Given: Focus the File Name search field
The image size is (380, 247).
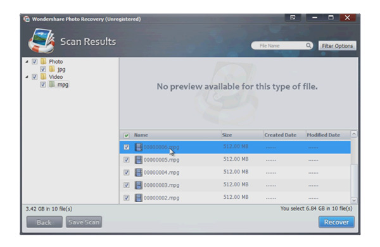Looking at the screenshot, I should (282, 45).
